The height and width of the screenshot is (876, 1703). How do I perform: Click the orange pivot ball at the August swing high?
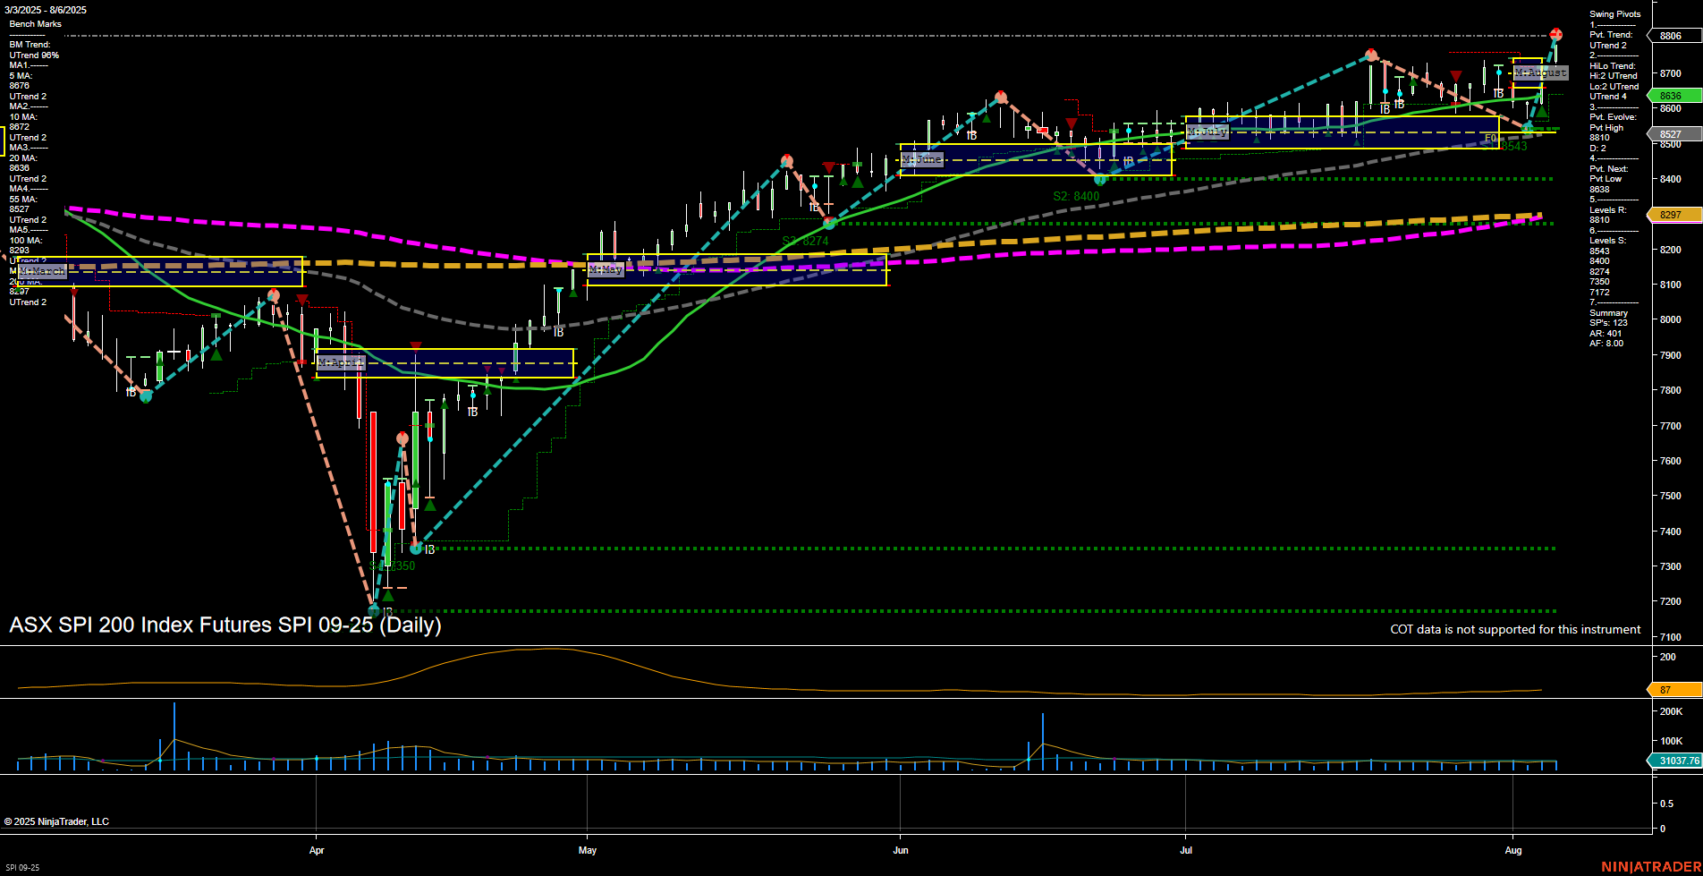click(x=1556, y=34)
